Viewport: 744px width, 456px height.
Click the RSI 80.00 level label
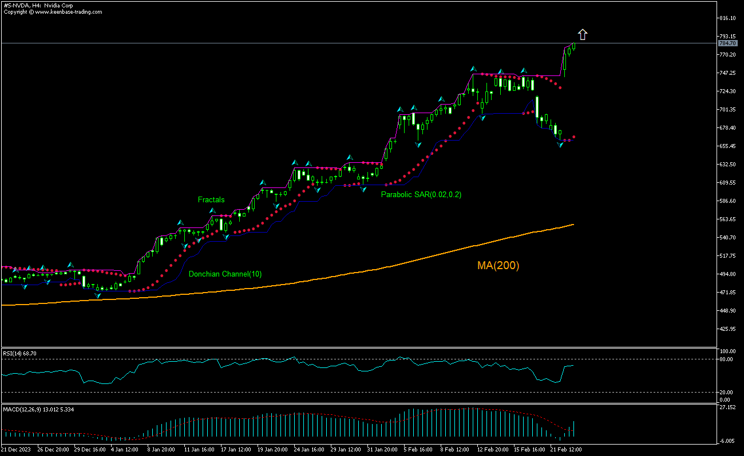[x=726, y=359]
